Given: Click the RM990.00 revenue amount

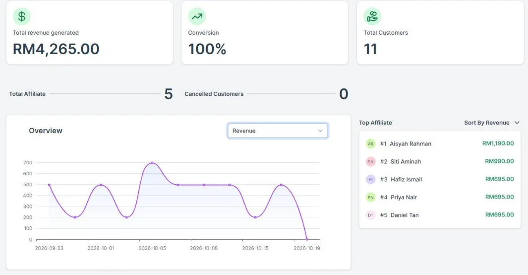Looking at the screenshot, I should pos(499,161).
